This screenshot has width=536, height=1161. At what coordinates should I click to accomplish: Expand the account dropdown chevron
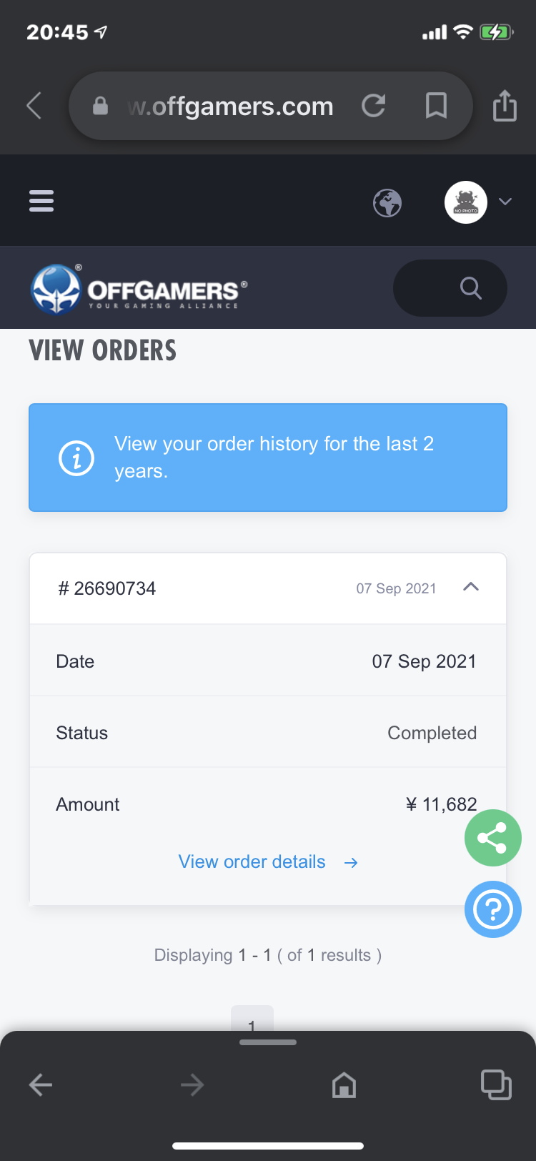click(505, 202)
